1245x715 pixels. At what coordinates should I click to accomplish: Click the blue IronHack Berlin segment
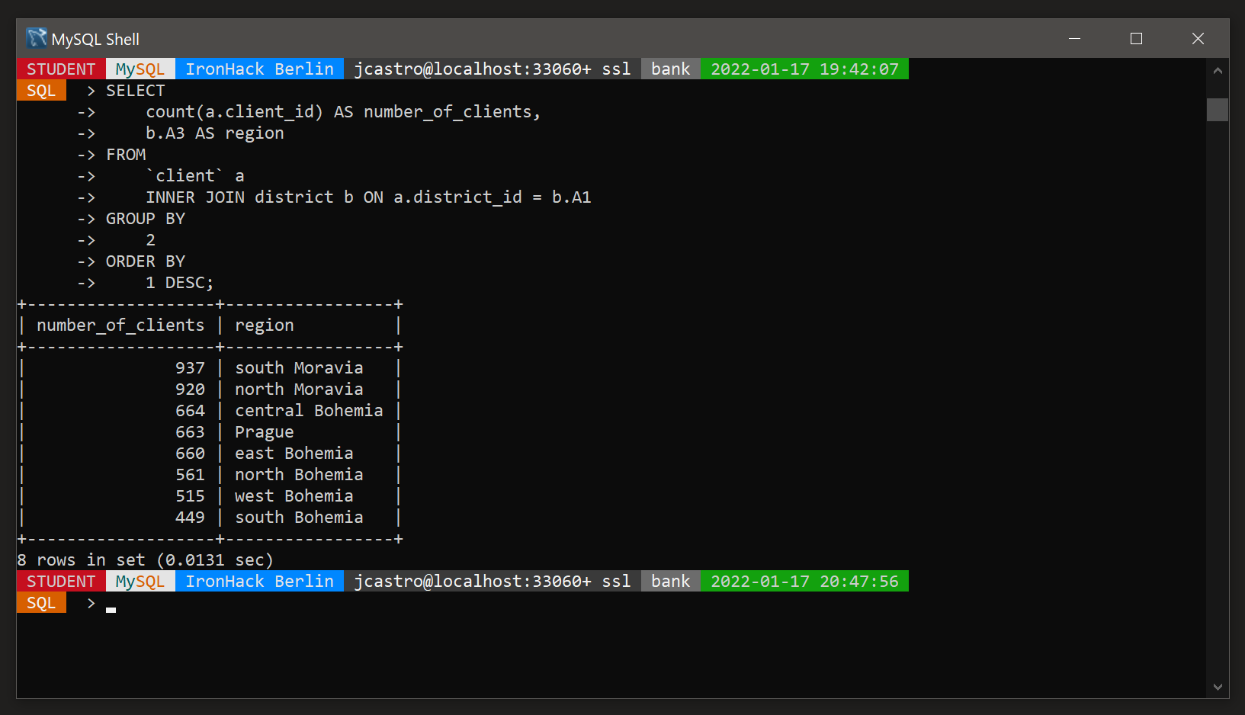pyautogui.click(x=259, y=69)
